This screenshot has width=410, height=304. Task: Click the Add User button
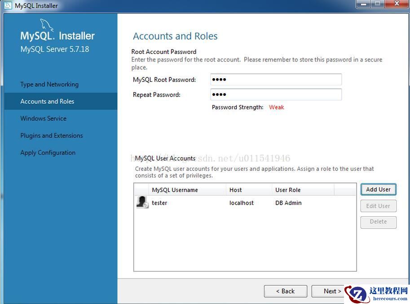coord(378,189)
